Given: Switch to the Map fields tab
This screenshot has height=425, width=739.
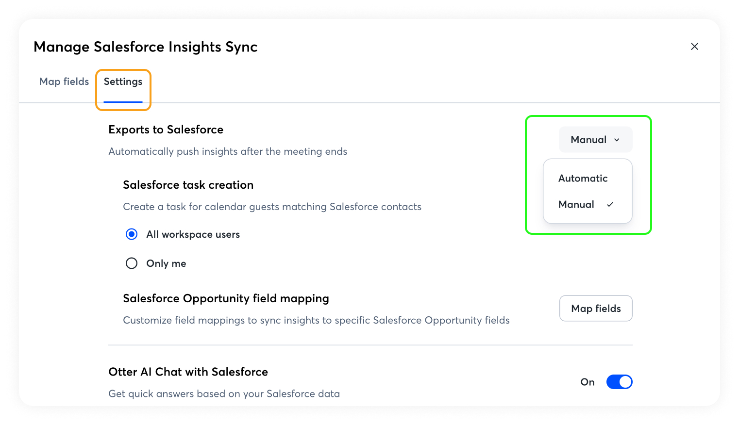Looking at the screenshot, I should [x=64, y=82].
